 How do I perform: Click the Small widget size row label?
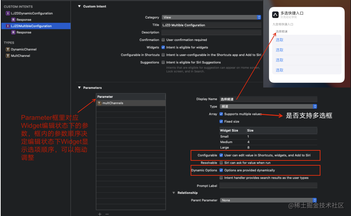pos(224,136)
